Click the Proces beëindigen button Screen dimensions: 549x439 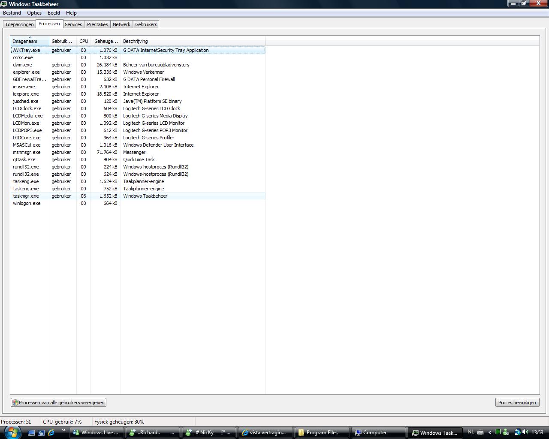click(517, 403)
